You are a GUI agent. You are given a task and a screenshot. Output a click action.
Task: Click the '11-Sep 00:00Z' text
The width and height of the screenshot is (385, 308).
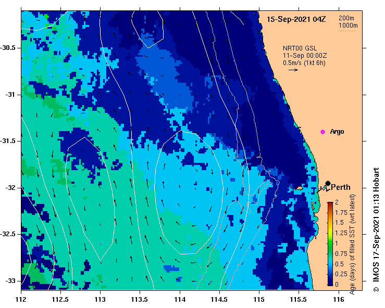point(305,56)
